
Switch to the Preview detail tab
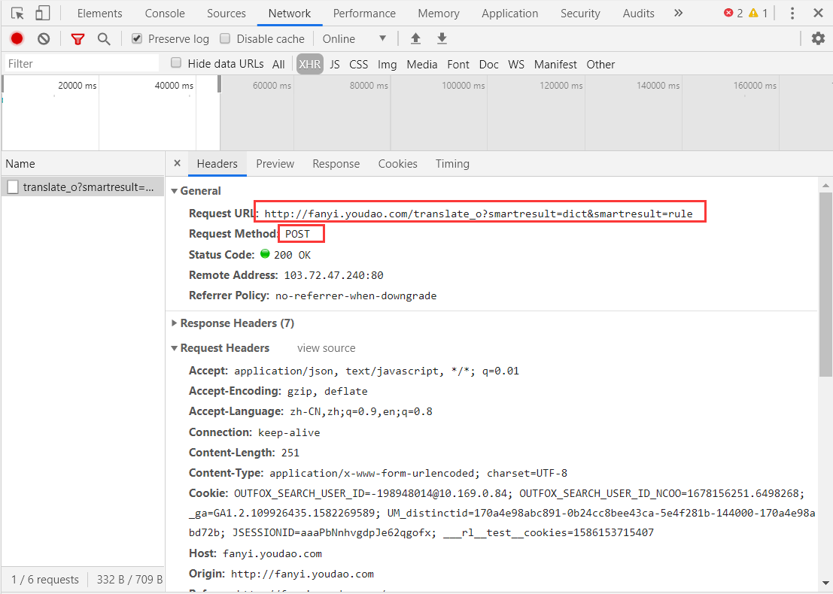275,163
